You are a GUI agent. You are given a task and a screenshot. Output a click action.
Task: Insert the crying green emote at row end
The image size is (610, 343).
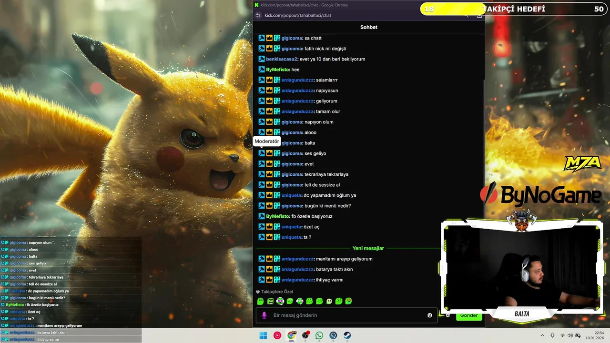pos(349,301)
